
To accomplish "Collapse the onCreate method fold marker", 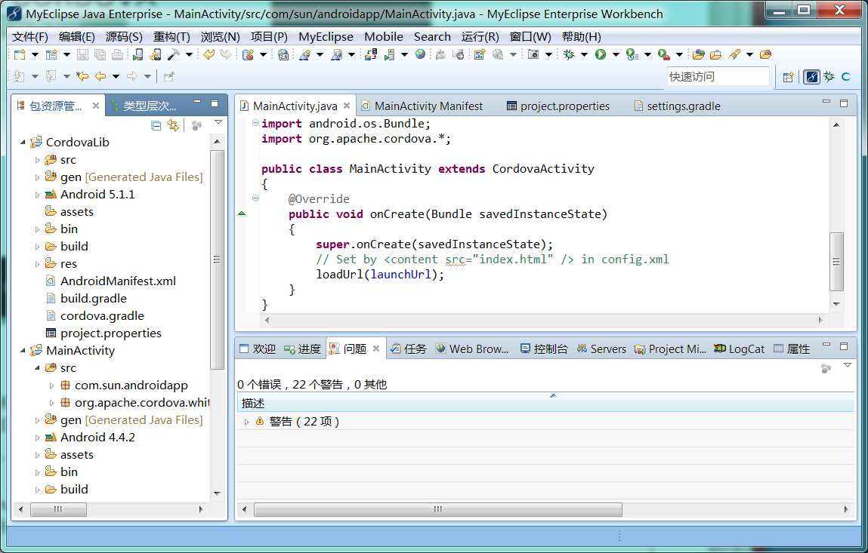I will click(x=255, y=198).
